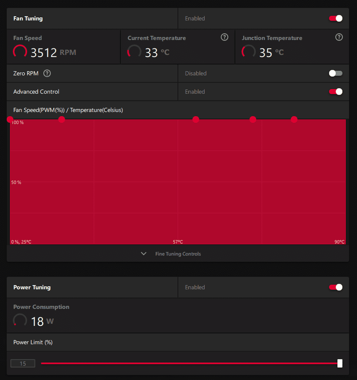Click the Advanced Control label

[36, 92]
